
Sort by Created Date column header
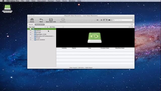point(105,48)
